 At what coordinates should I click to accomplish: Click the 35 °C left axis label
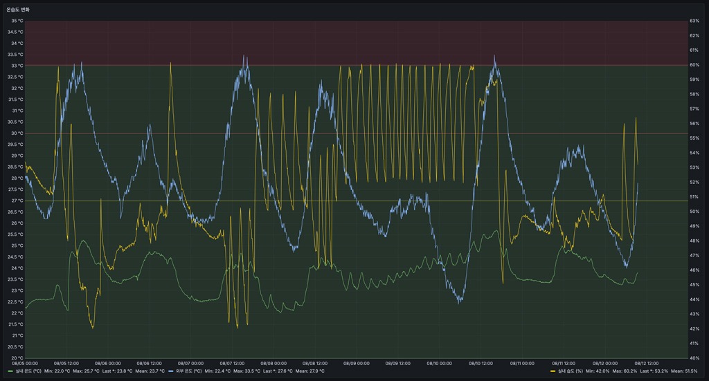[x=15, y=21]
